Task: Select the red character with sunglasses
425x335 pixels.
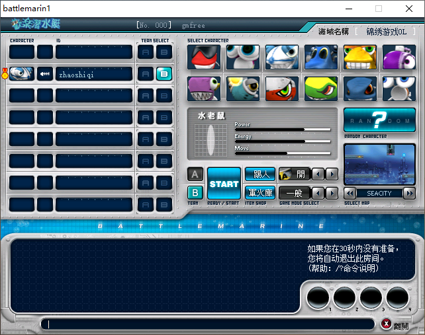Action: pyautogui.click(x=205, y=57)
